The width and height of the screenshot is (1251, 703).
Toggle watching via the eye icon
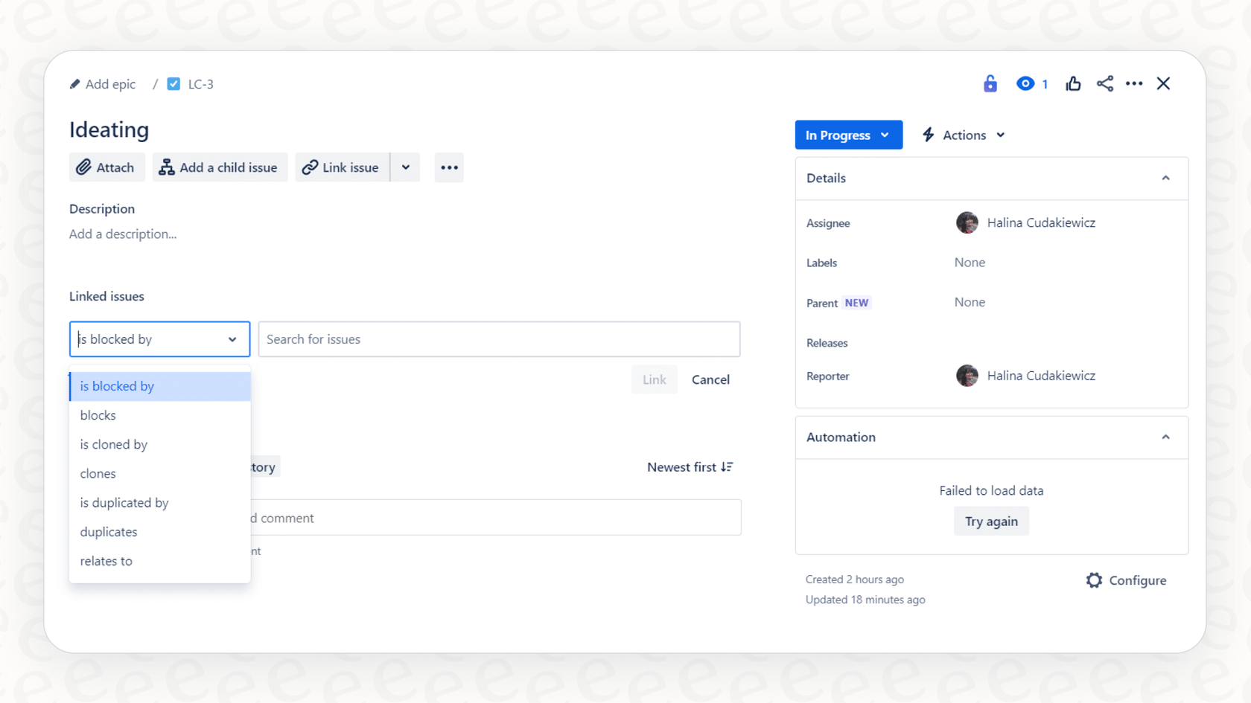coord(1025,83)
